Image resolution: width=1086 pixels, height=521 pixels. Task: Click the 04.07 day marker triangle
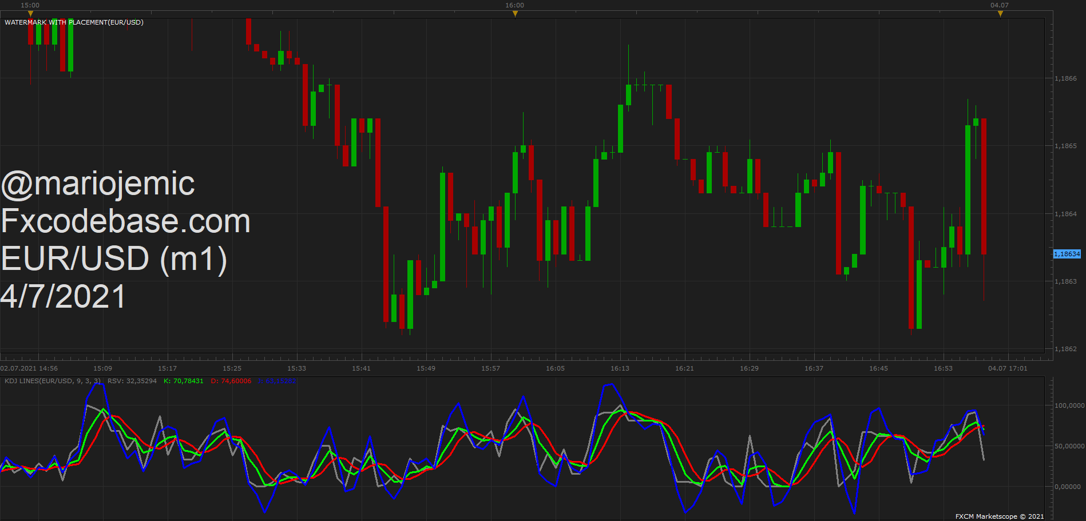(x=1000, y=14)
